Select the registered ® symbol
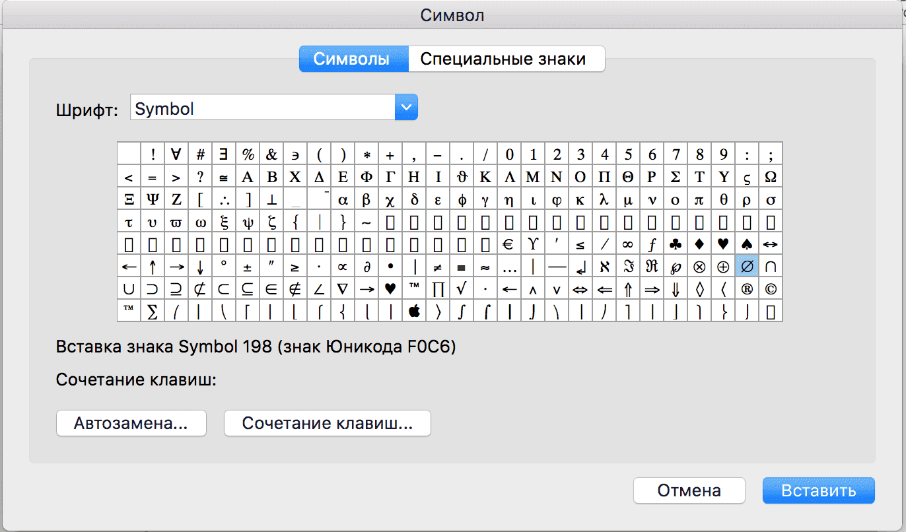 pos(747,289)
